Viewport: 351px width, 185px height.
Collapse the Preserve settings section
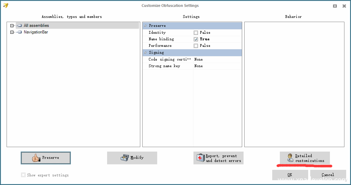coord(145,26)
